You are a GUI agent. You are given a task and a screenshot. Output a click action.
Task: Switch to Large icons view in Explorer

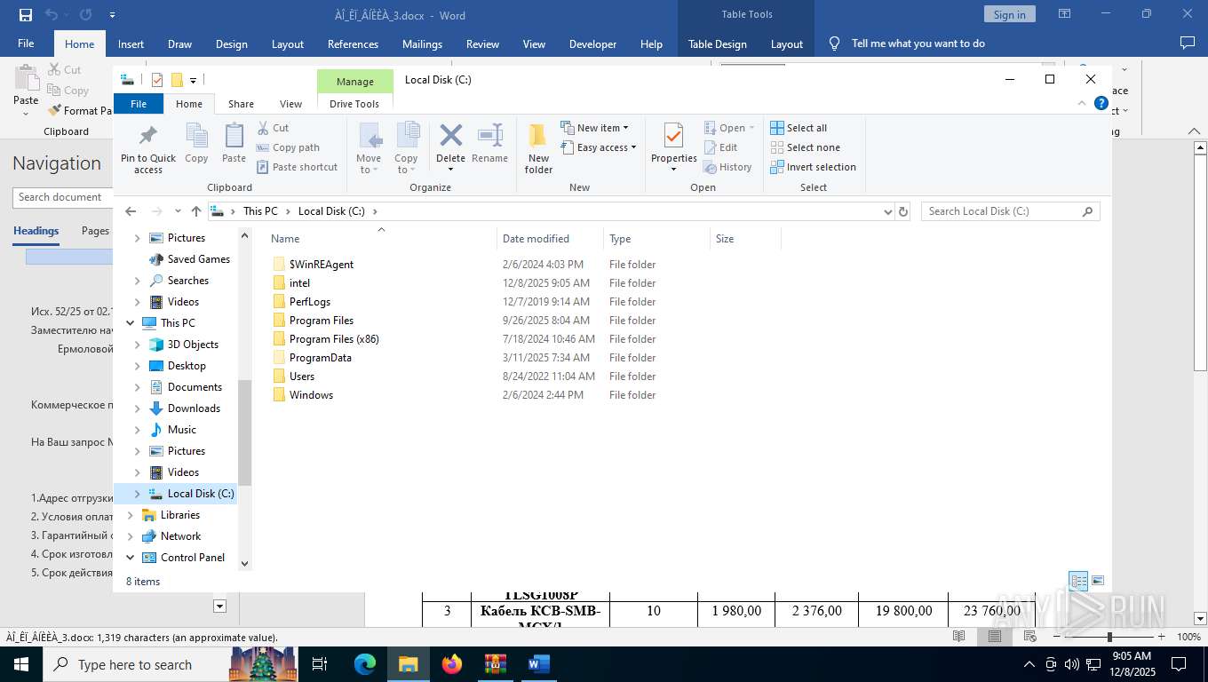click(1098, 582)
